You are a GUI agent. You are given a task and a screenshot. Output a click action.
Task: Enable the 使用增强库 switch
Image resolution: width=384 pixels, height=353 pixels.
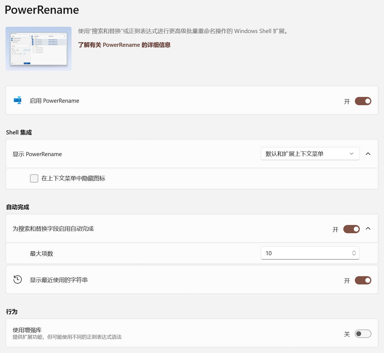pos(363,334)
